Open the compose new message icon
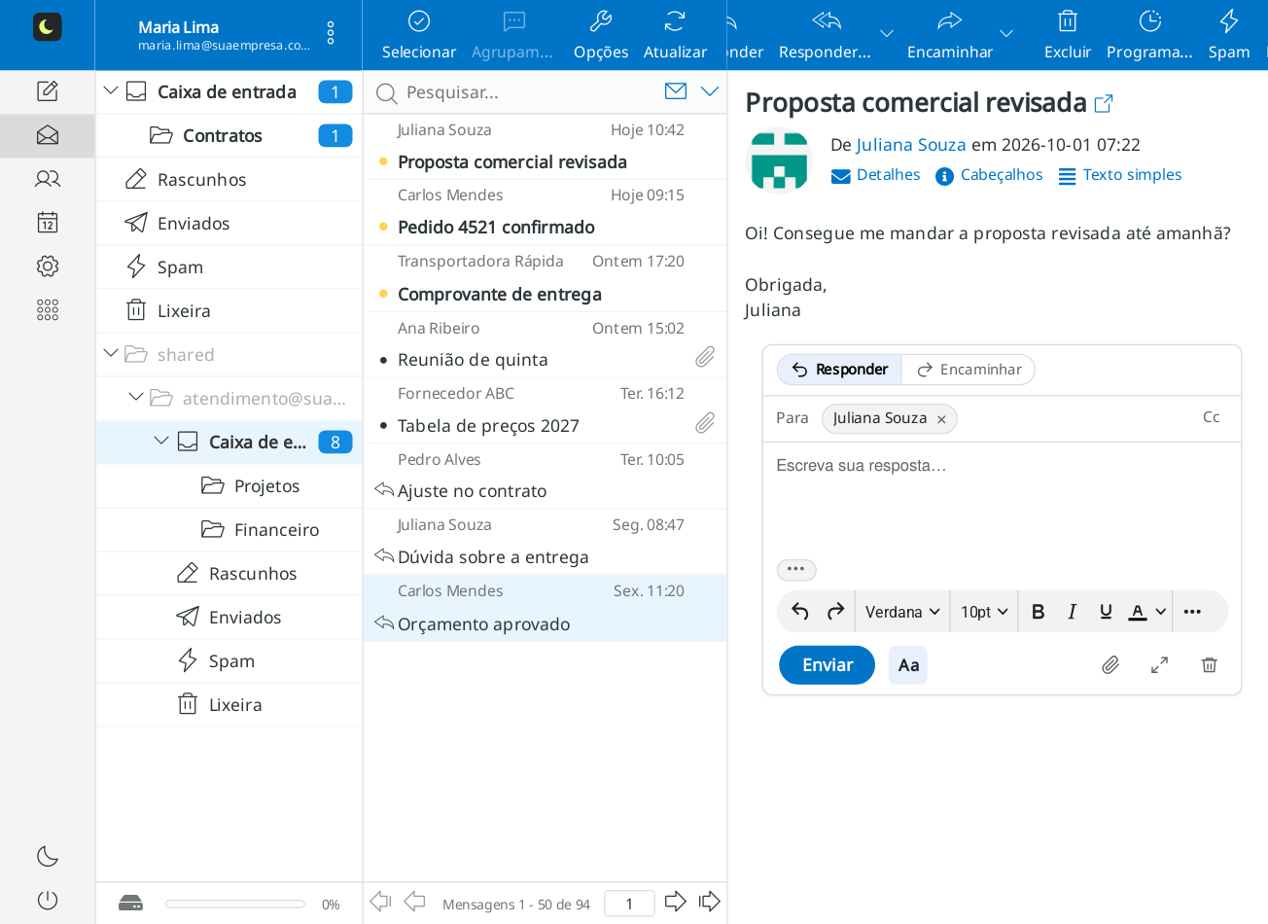This screenshot has height=924, width=1268. click(x=47, y=91)
